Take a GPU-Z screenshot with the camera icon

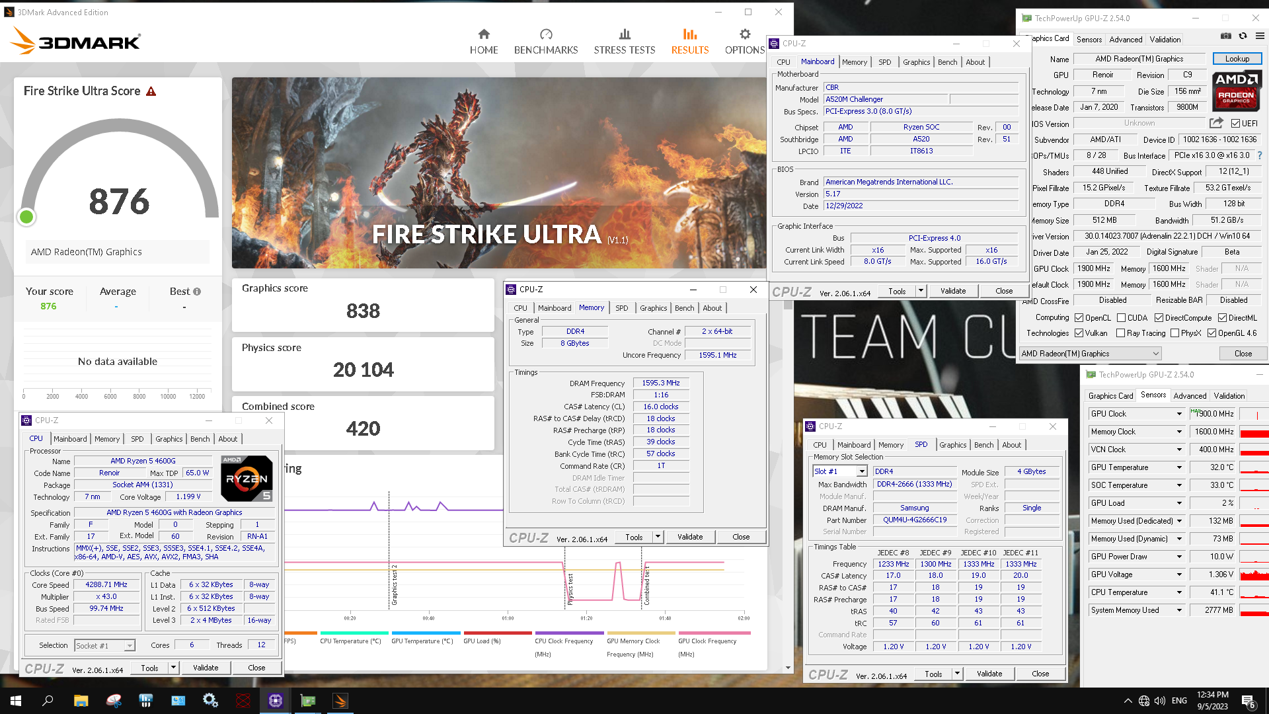1225,36
